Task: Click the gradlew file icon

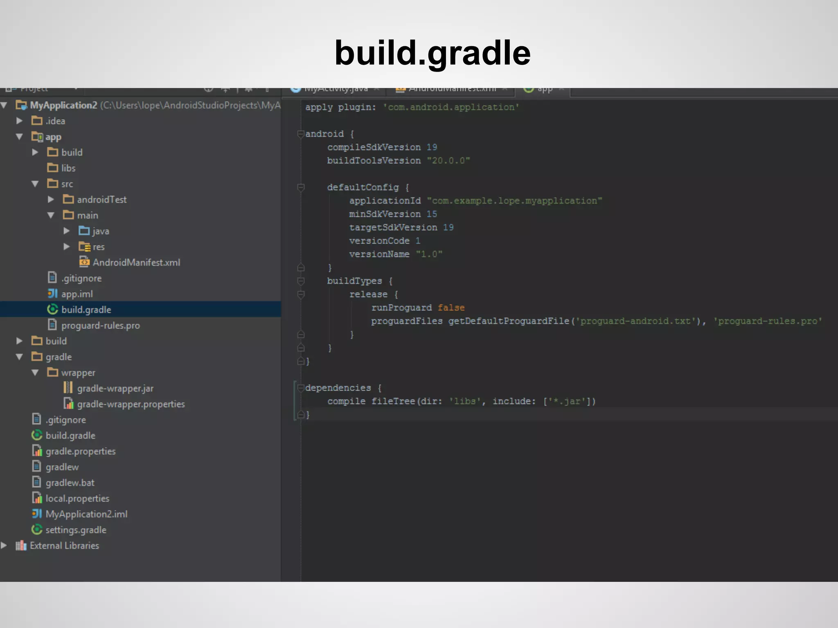Action: (36, 466)
